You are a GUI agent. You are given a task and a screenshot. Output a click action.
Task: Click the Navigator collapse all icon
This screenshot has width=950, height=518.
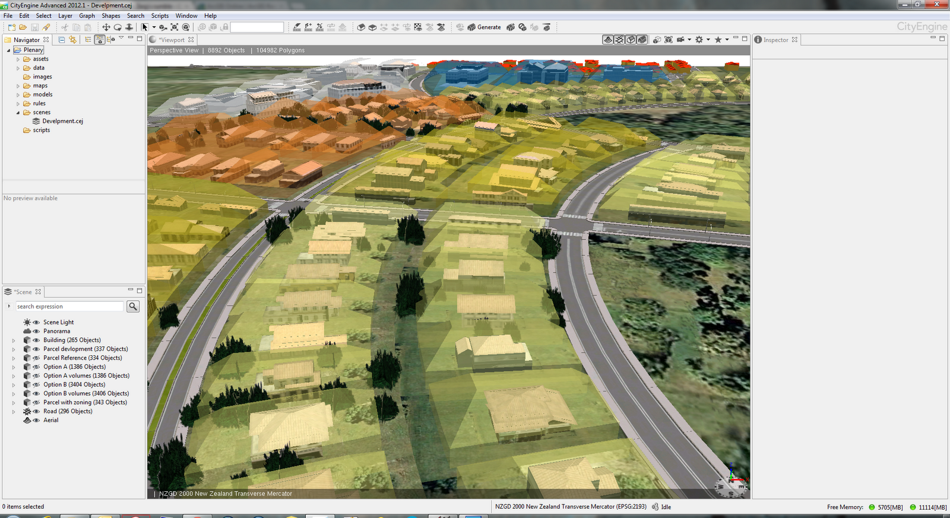62,40
